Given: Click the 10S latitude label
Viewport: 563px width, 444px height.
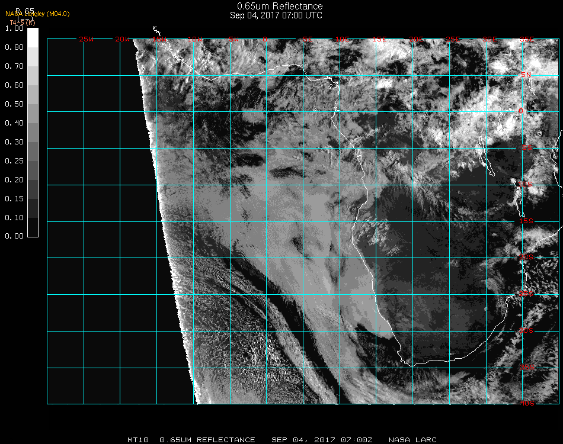Looking at the screenshot, I should 525,184.
